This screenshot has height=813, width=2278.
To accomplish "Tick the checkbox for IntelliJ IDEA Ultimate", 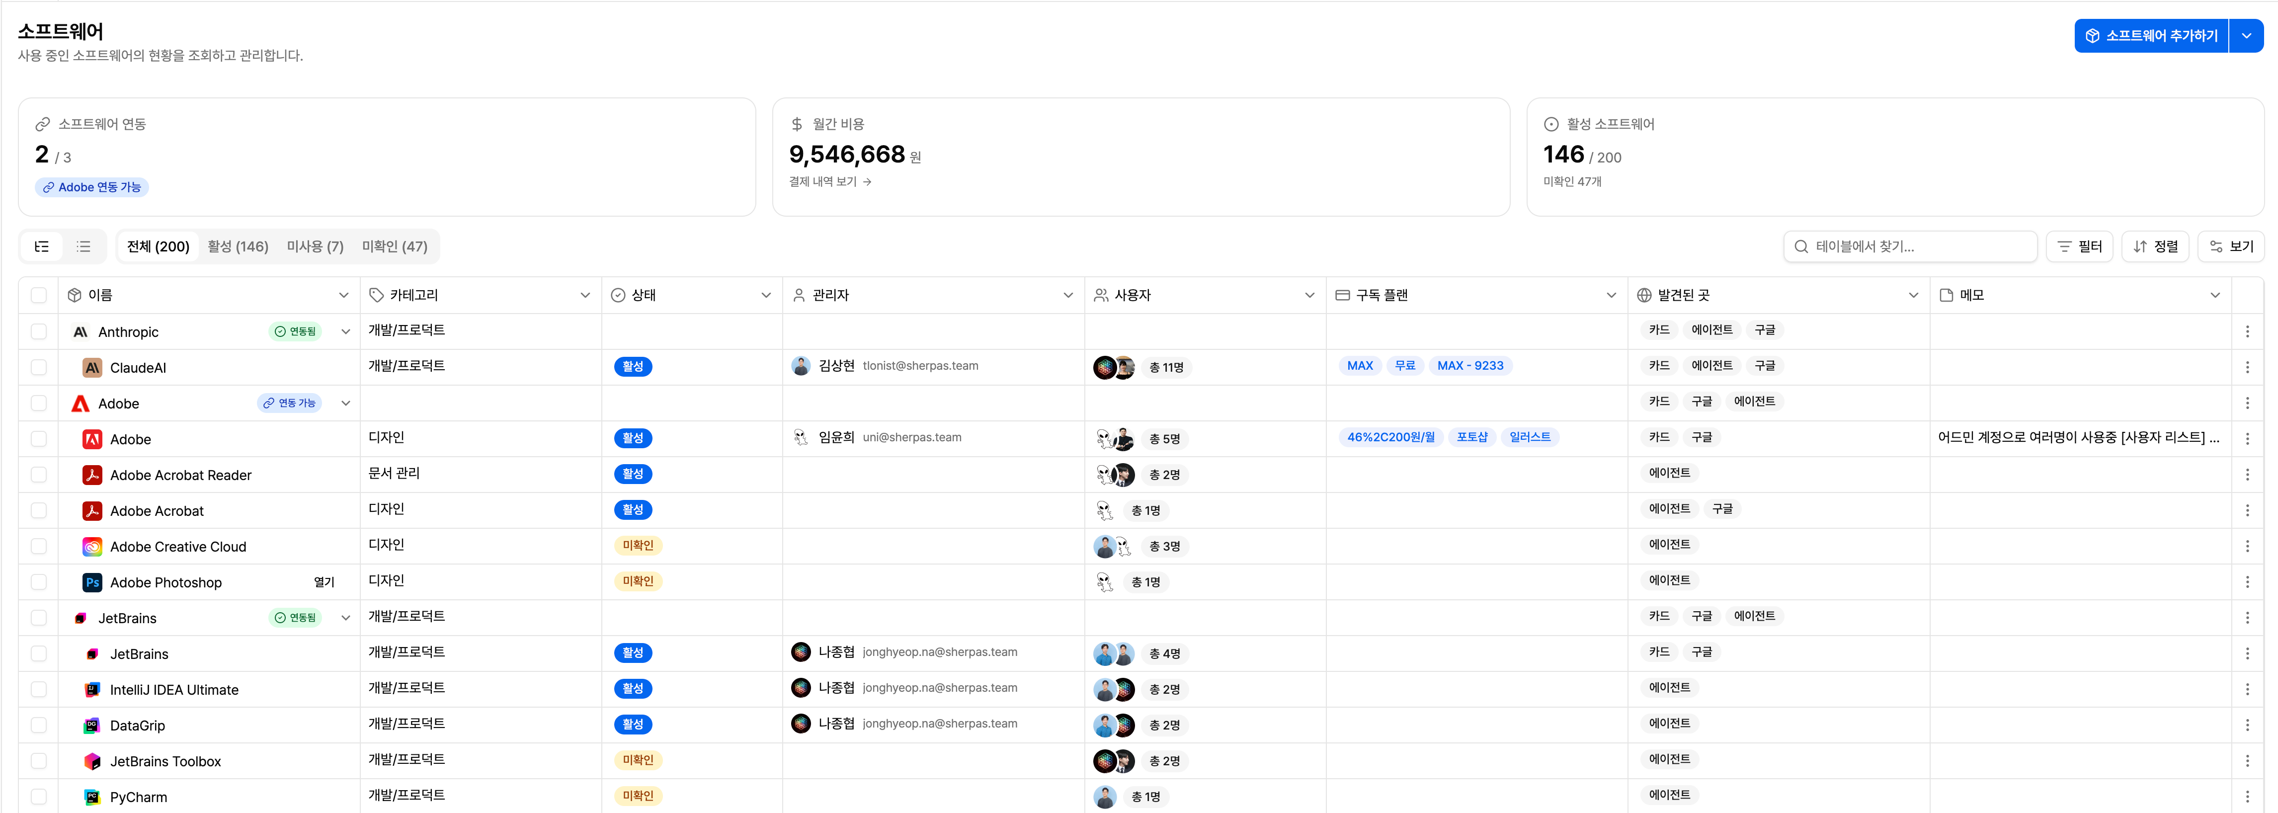I will tap(39, 689).
